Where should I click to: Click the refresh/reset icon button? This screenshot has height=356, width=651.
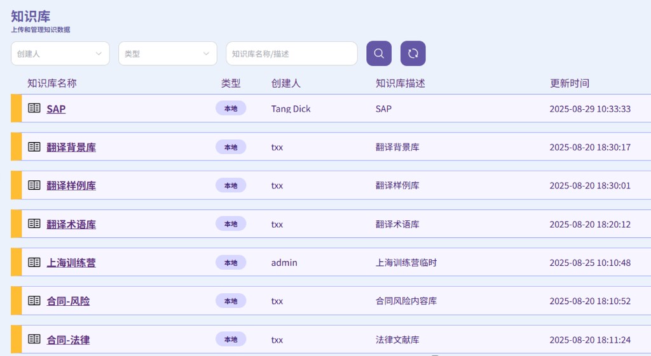(x=413, y=53)
